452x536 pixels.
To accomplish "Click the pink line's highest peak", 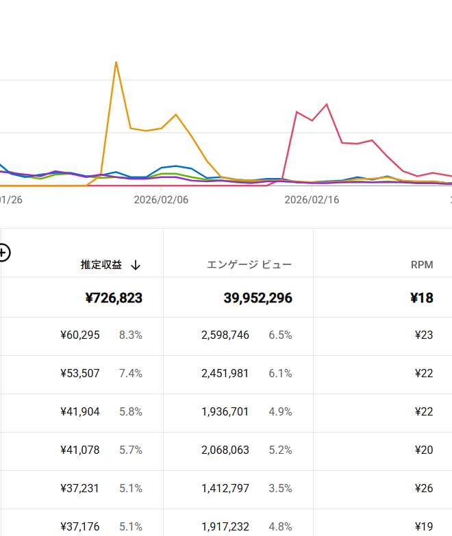I will point(327,104).
